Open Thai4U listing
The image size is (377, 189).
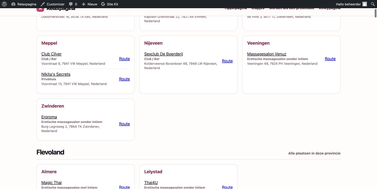[x=151, y=183]
